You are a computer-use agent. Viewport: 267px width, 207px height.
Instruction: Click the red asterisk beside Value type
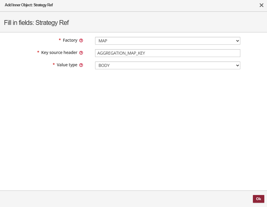54,64
